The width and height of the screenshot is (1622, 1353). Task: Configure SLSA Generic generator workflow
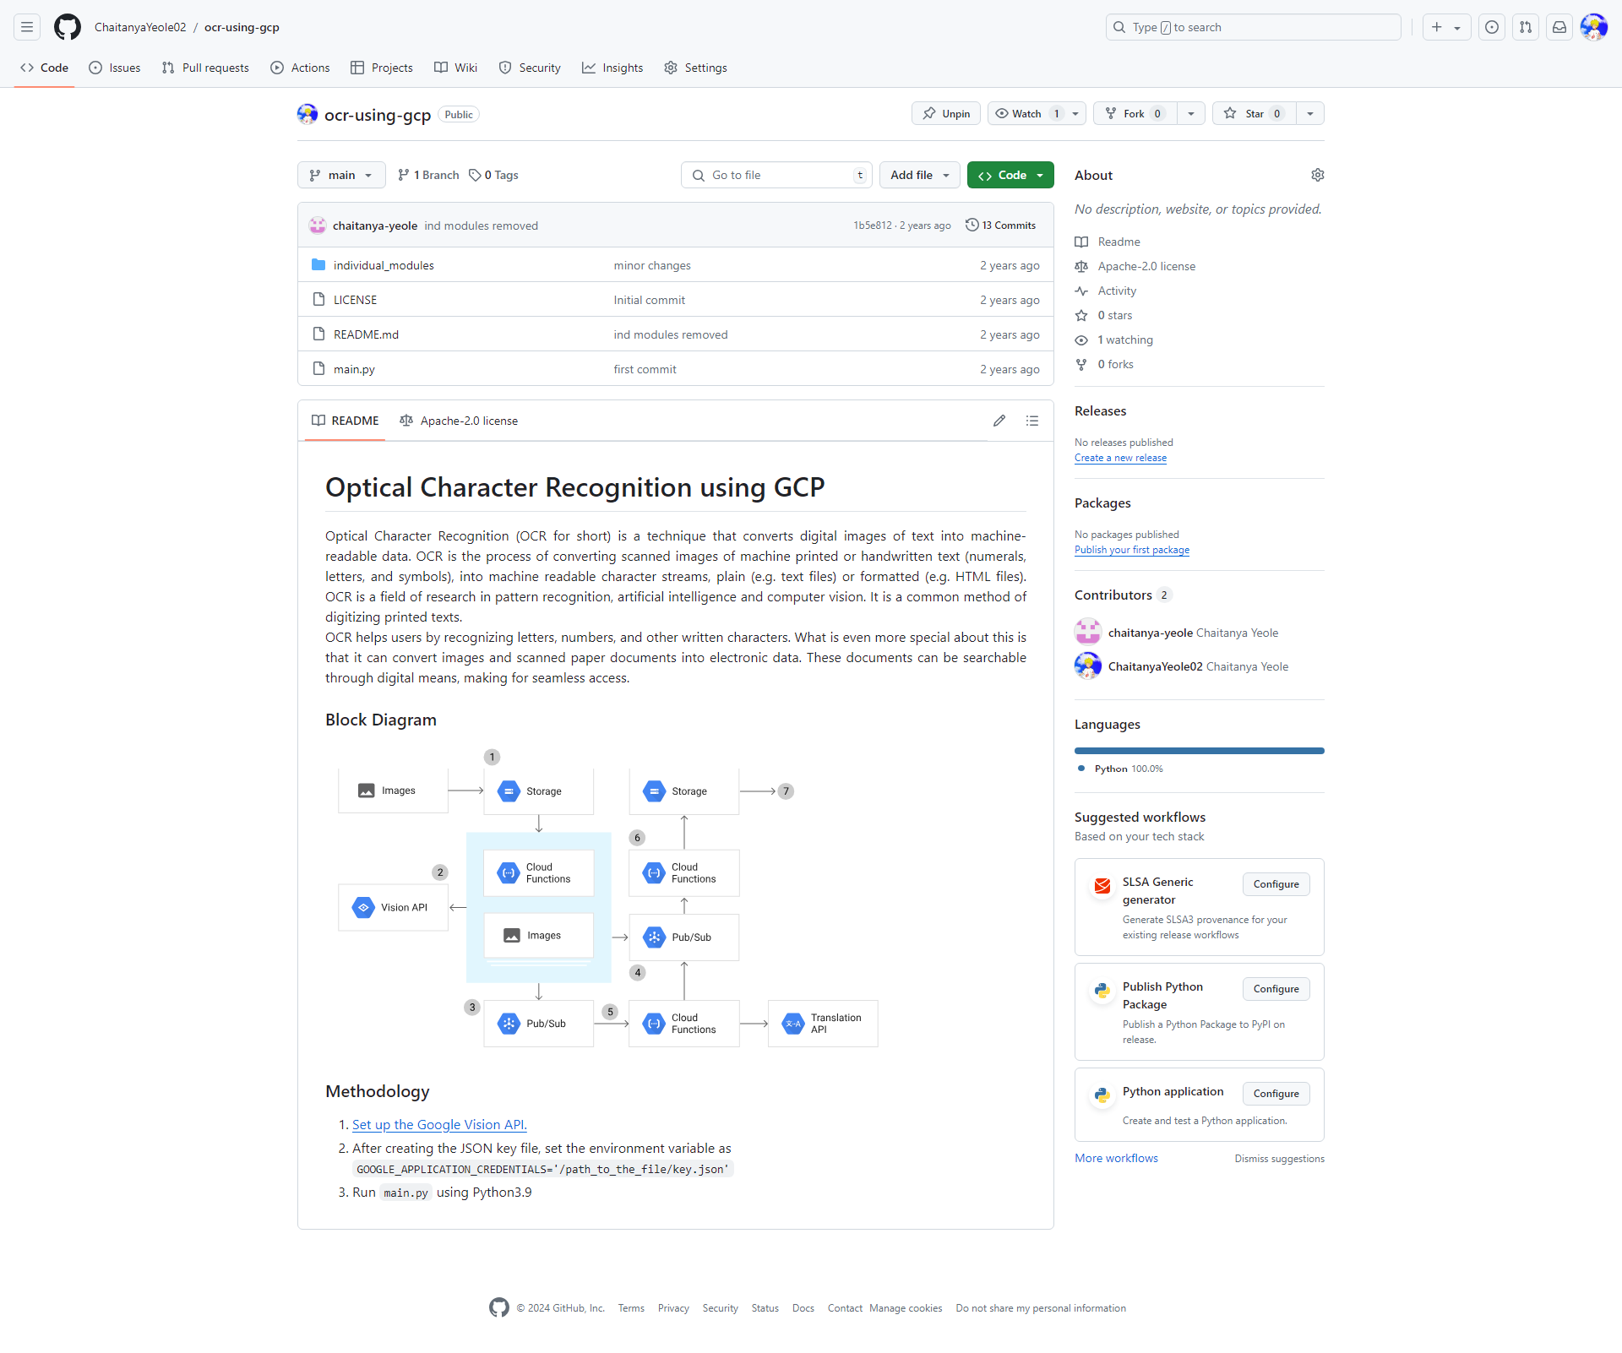coord(1276,884)
